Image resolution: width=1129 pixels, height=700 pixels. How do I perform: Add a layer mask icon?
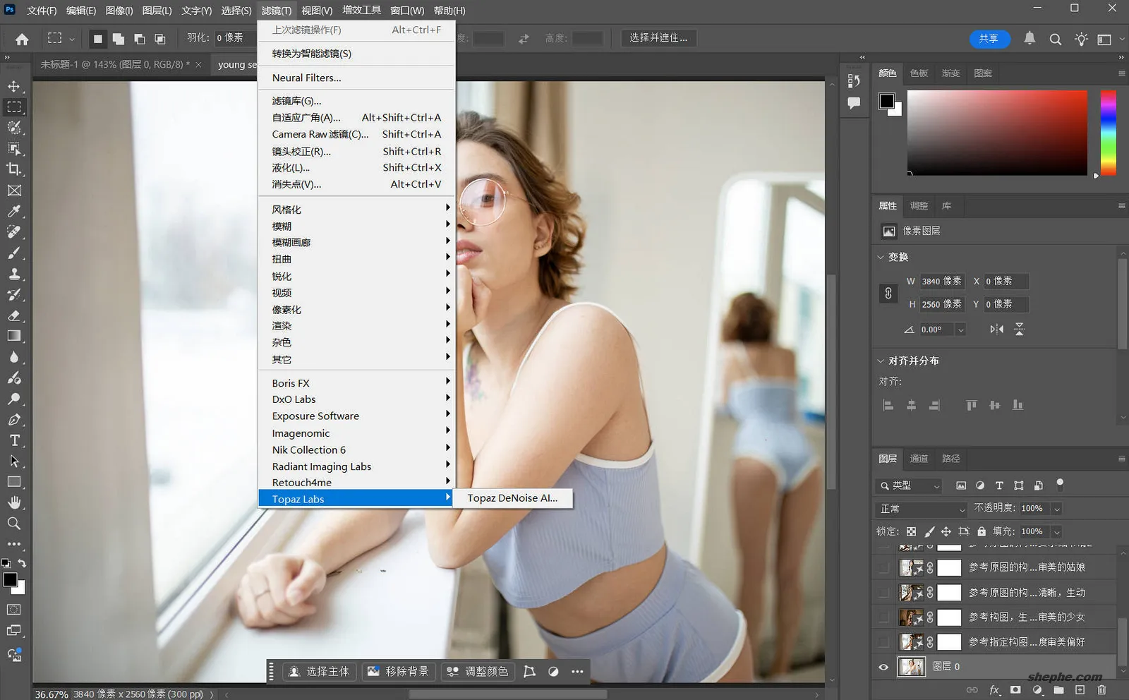1015,689
